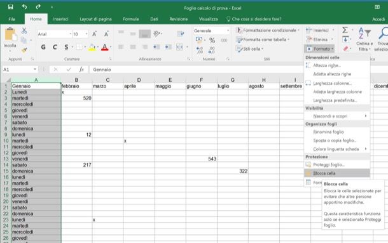Undo the last action
The height and width of the screenshot is (243, 388).
click(x=24, y=7)
